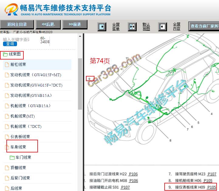Viewport: 219px width, 191px height.
Task: Follow the P106 link for M08
Action: tap(134, 181)
